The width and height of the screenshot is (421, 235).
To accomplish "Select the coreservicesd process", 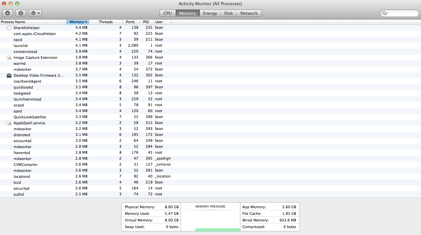I will pyautogui.click(x=210, y=52).
